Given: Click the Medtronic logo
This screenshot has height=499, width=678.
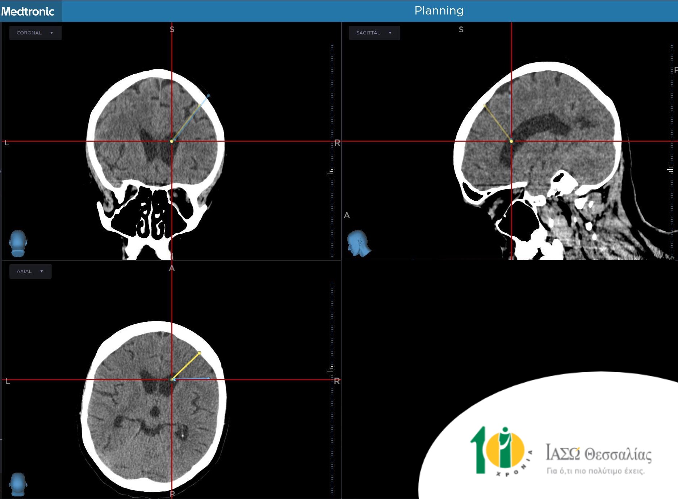Looking at the screenshot, I should [x=28, y=11].
